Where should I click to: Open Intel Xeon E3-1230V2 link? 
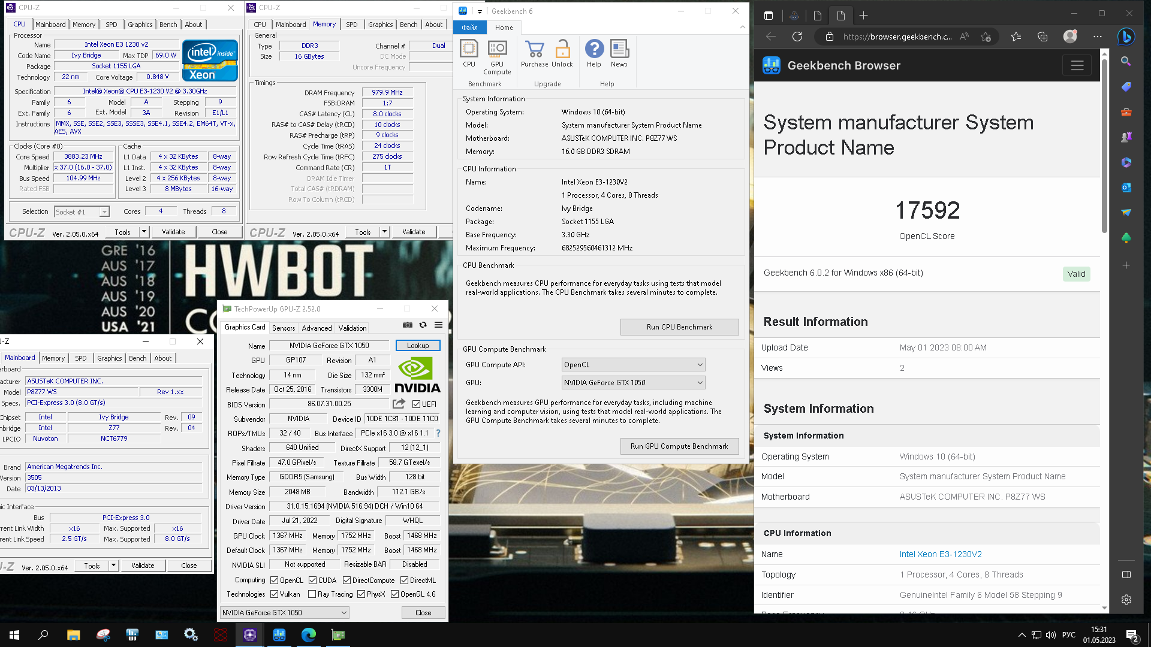(941, 554)
